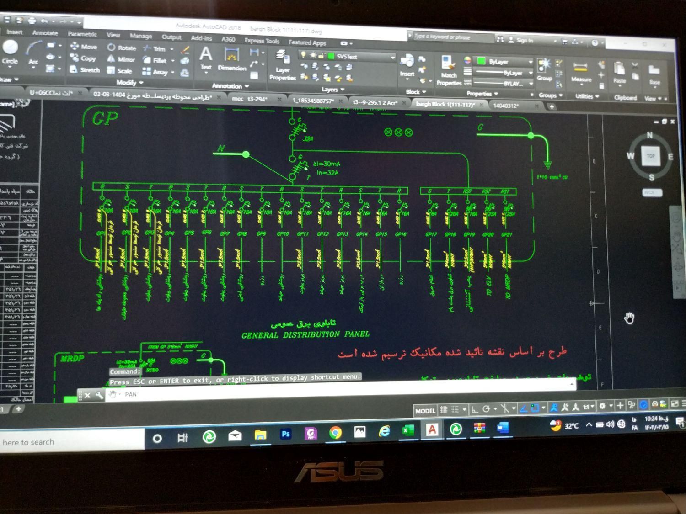Click the Save icon in quick access toolbar
This screenshot has height=514, width=686.
pyautogui.click(x=7, y=20)
